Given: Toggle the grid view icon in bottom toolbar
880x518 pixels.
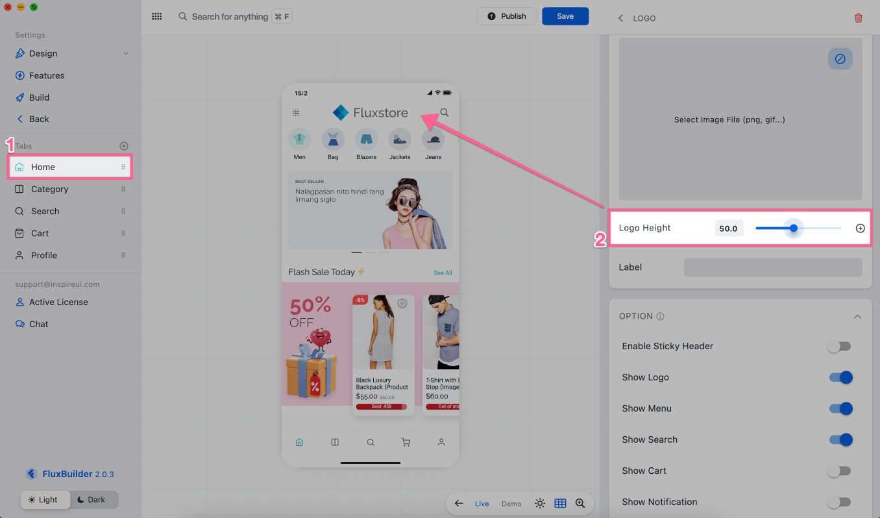Looking at the screenshot, I should tap(560, 504).
